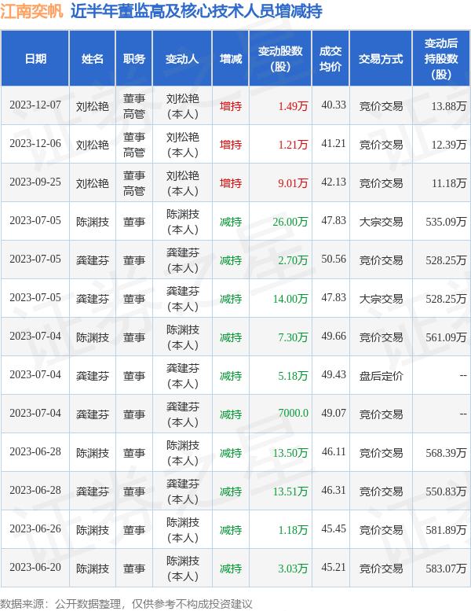Click the holding value 550.83万
Screen dimensions: 471x611
446,491
